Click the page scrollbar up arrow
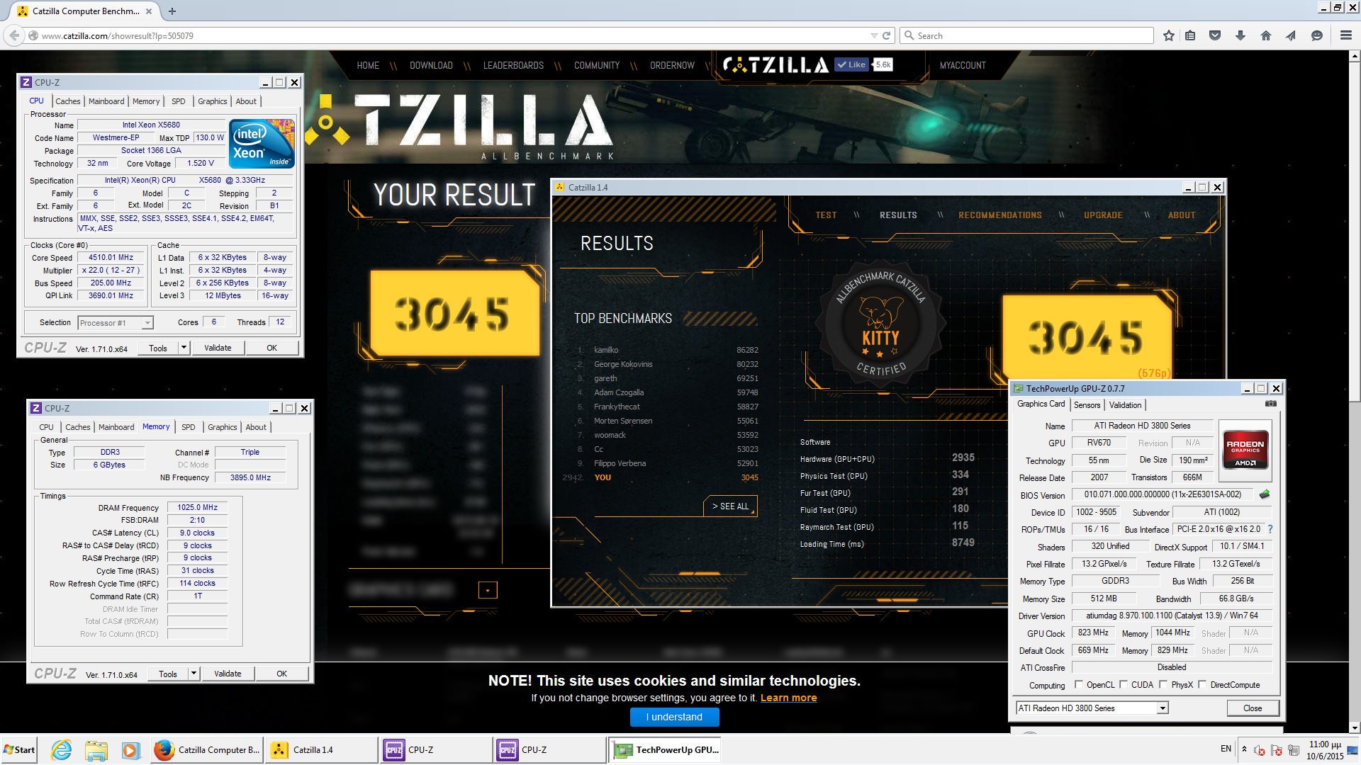1361x765 pixels. pos(1355,55)
